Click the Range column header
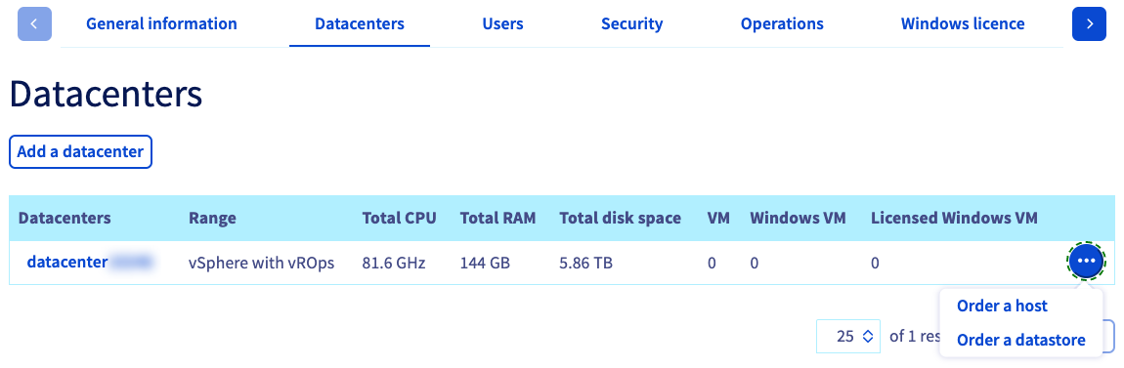This screenshot has height=368, width=1124. pyautogui.click(x=212, y=218)
